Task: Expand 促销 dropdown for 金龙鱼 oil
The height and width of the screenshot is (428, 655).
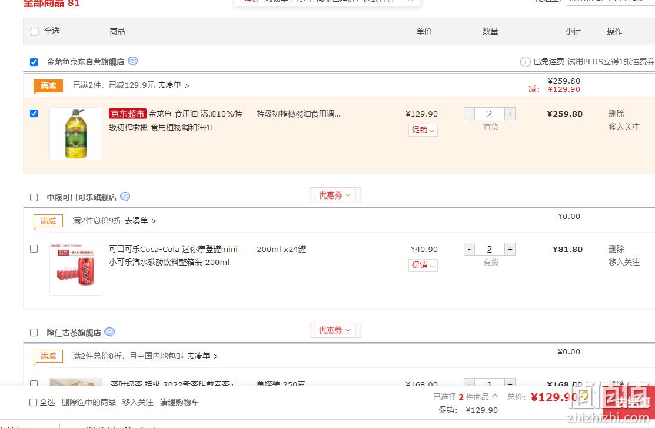Action: pyautogui.click(x=423, y=130)
